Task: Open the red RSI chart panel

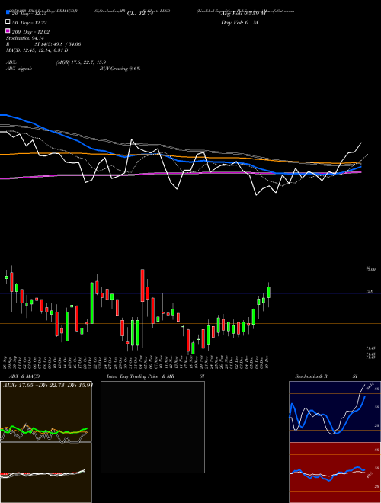Action: (x=335, y=473)
